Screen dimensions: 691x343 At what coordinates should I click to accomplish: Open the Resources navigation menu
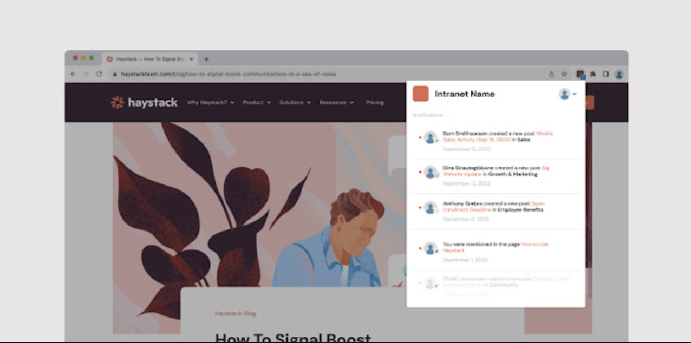336,102
